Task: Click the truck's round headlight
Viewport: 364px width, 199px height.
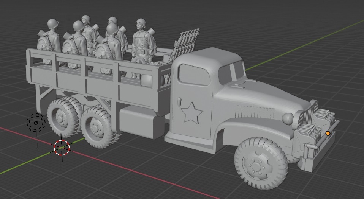Action: [x=288, y=119]
